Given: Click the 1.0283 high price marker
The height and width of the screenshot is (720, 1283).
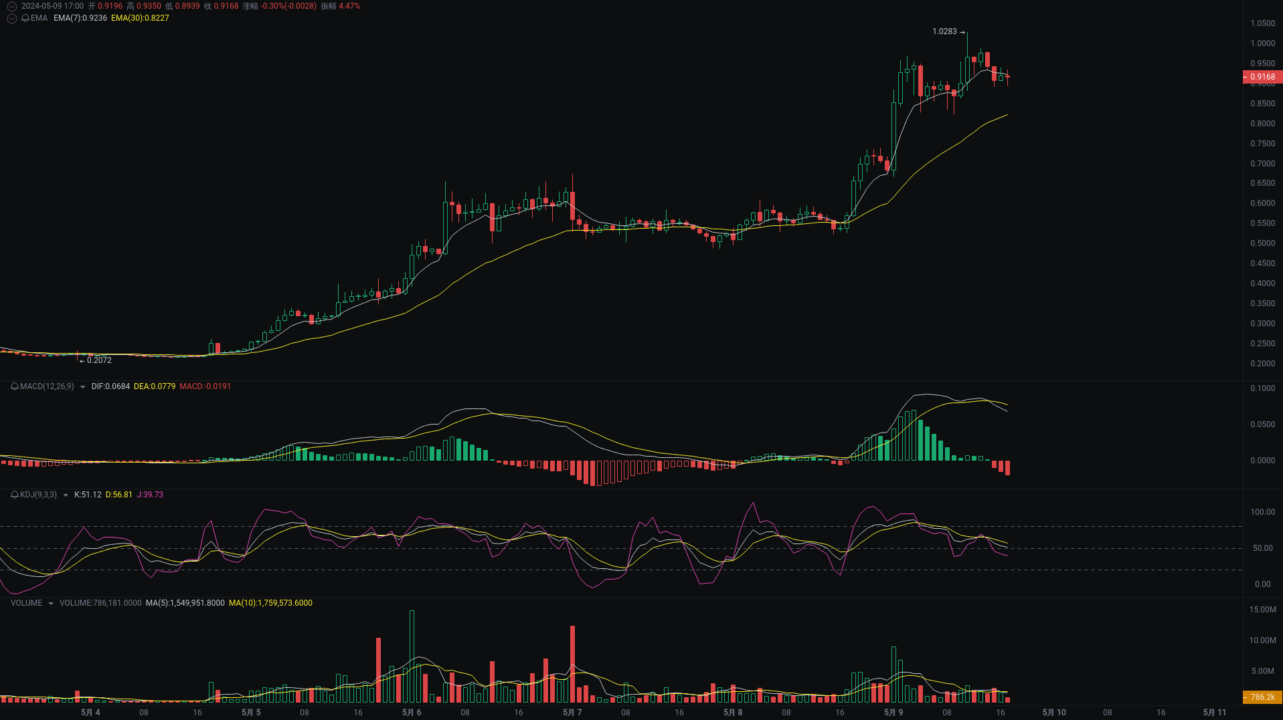Looking at the screenshot, I should (x=944, y=31).
